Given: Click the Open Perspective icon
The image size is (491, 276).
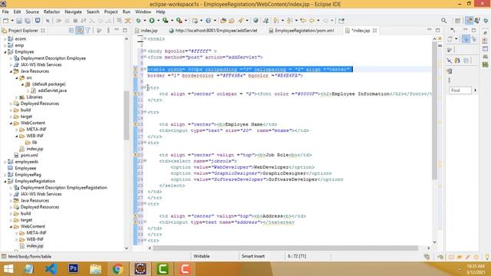Looking at the screenshot, I should click(457, 21).
